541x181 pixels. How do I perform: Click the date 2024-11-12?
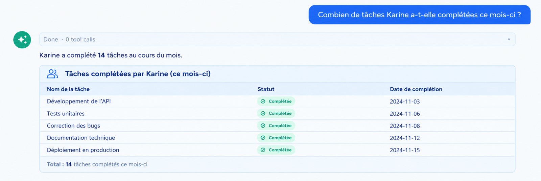point(405,138)
